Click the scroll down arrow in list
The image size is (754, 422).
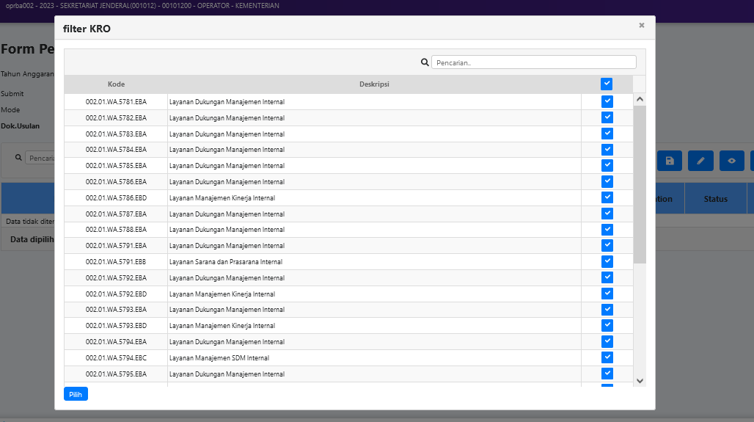click(640, 380)
